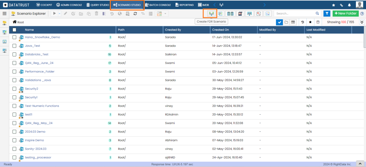Click the help question mark icon
The width and height of the screenshot is (366, 167).
(x=362, y=14)
